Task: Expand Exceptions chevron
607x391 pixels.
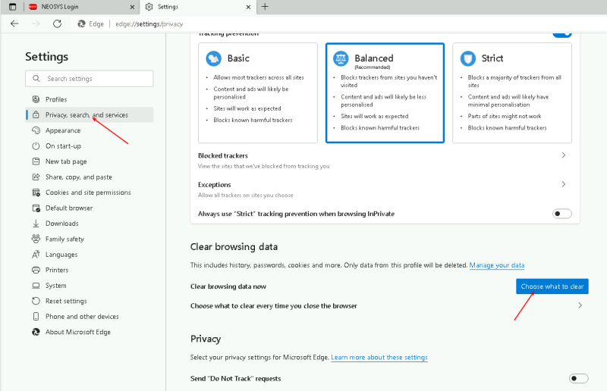Action: coord(563,184)
